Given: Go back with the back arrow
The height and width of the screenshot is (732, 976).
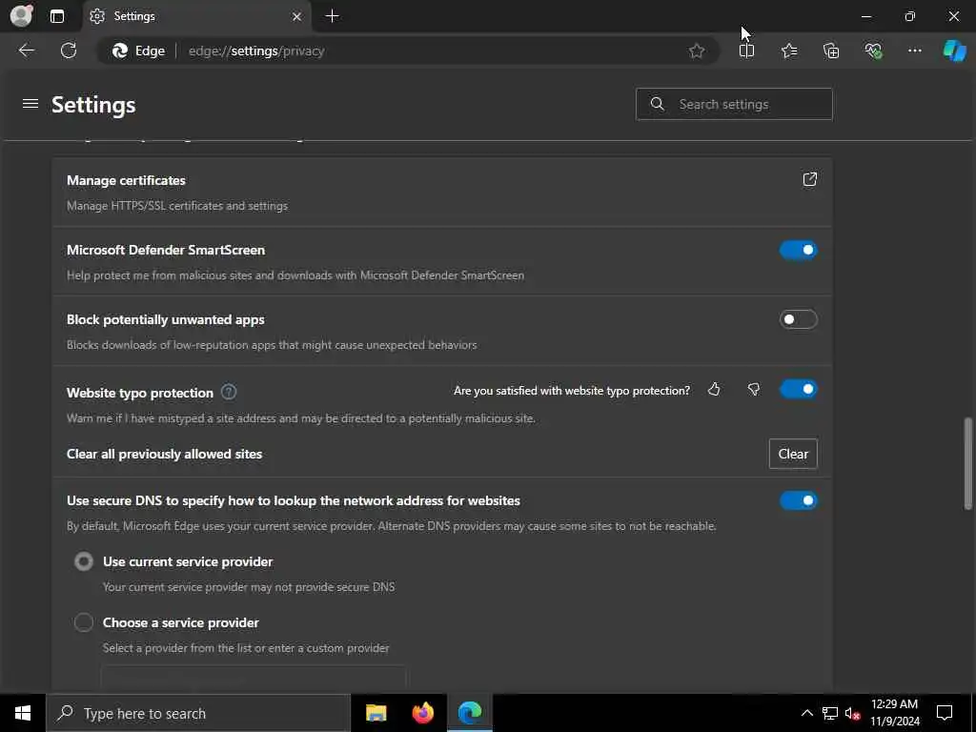Looking at the screenshot, I should click(x=26, y=51).
